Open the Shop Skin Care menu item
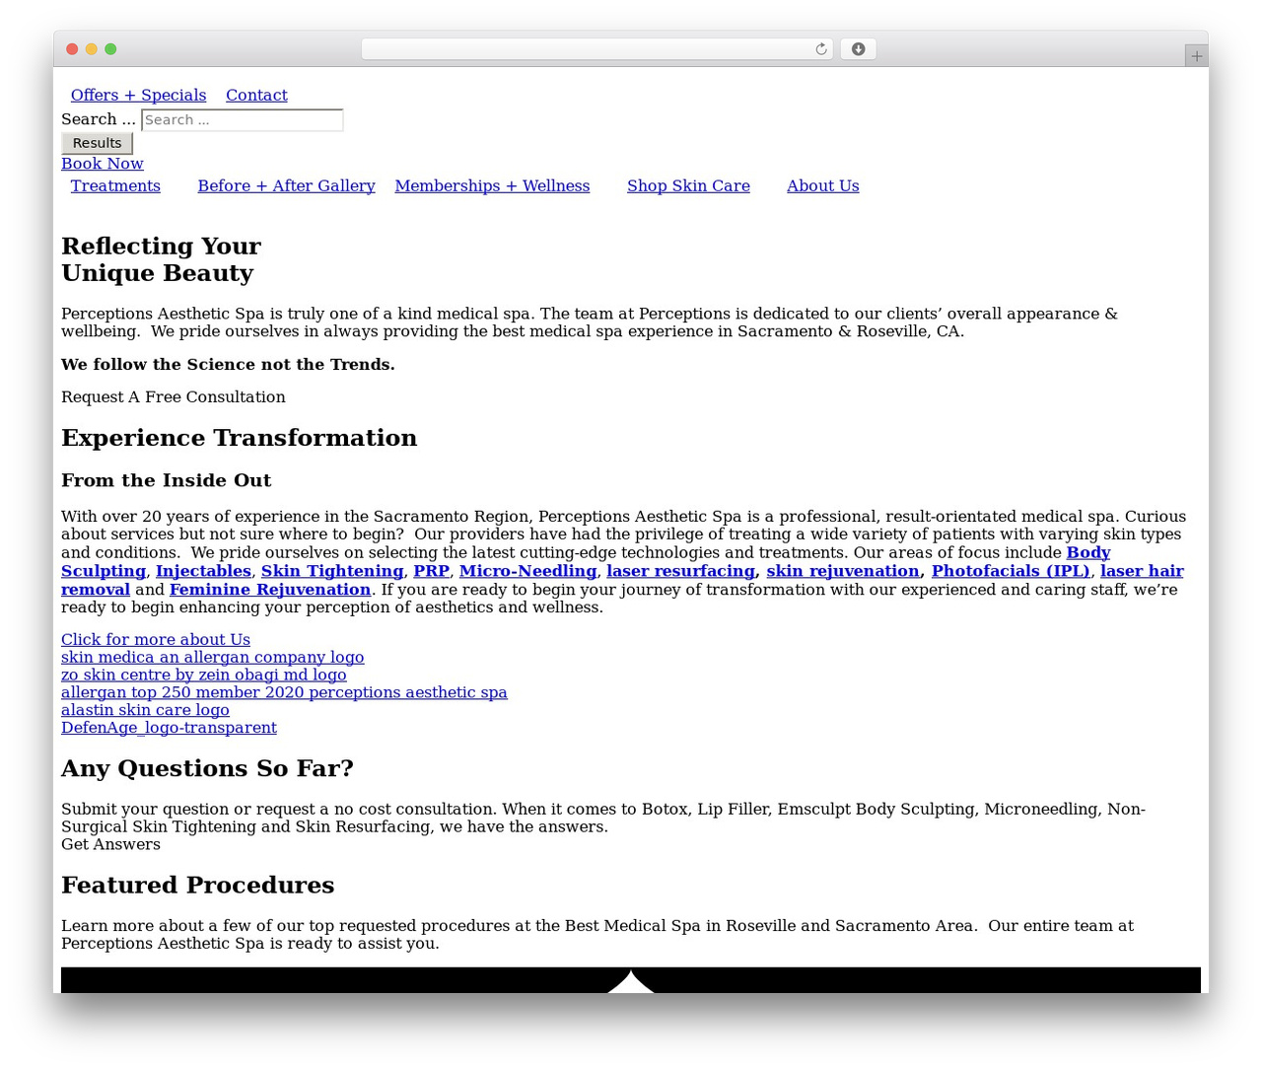1262x1069 pixels. click(688, 185)
